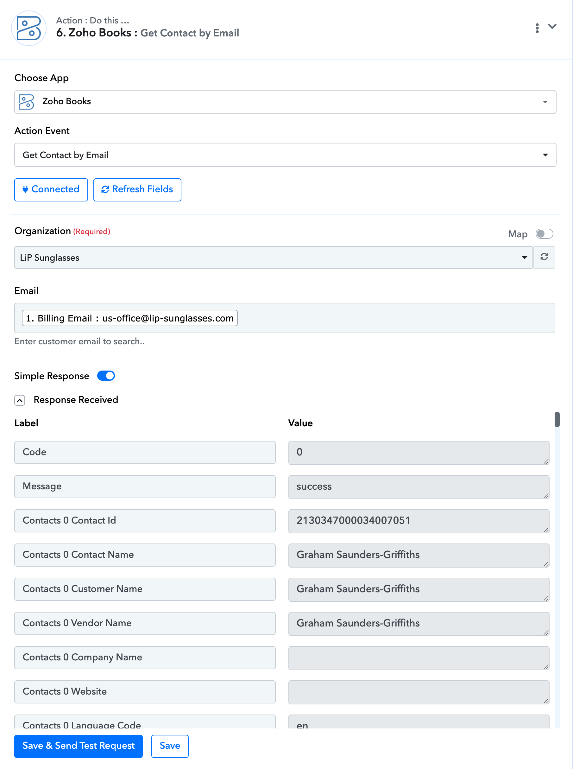Viewport: 573px width, 769px height.
Task: Click resize handle of the Message value box
Action: 546,495
